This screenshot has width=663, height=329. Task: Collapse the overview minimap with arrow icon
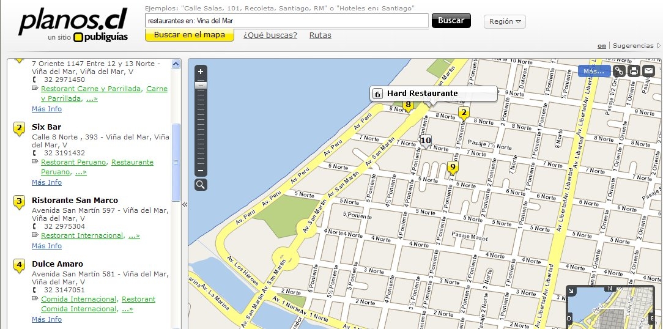click(x=571, y=291)
